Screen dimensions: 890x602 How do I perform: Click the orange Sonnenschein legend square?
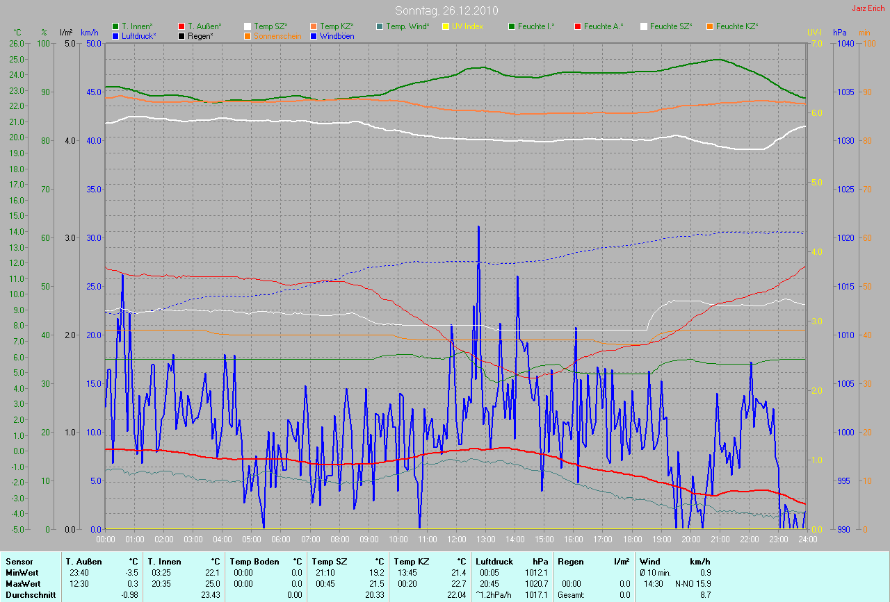[248, 36]
